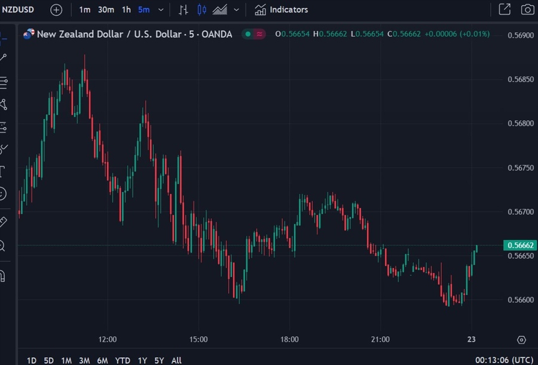Image resolution: width=538 pixels, height=365 pixels.
Task: Select the candlestick chart style icon
Action: click(x=201, y=10)
